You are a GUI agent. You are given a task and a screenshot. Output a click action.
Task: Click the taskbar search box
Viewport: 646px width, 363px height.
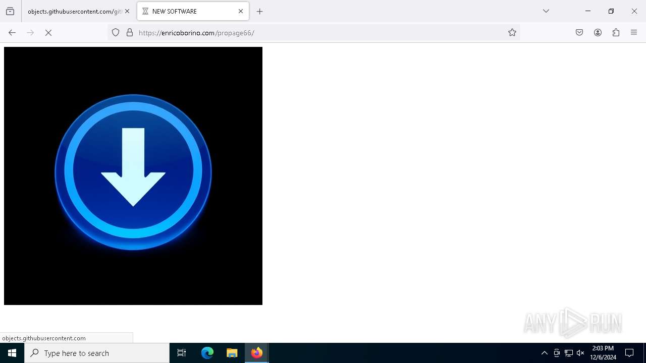click(97, 353)
